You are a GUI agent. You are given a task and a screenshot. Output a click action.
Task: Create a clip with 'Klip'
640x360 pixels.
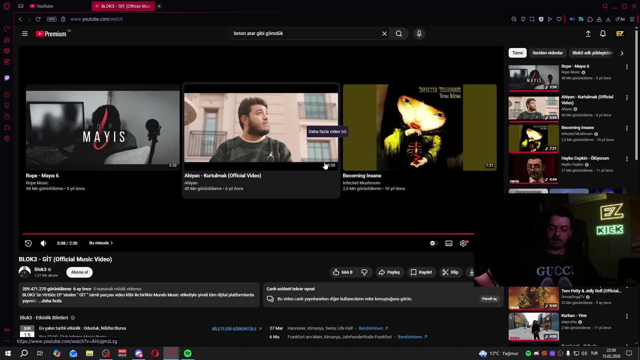pyautogui.click(x=450, y=272)
